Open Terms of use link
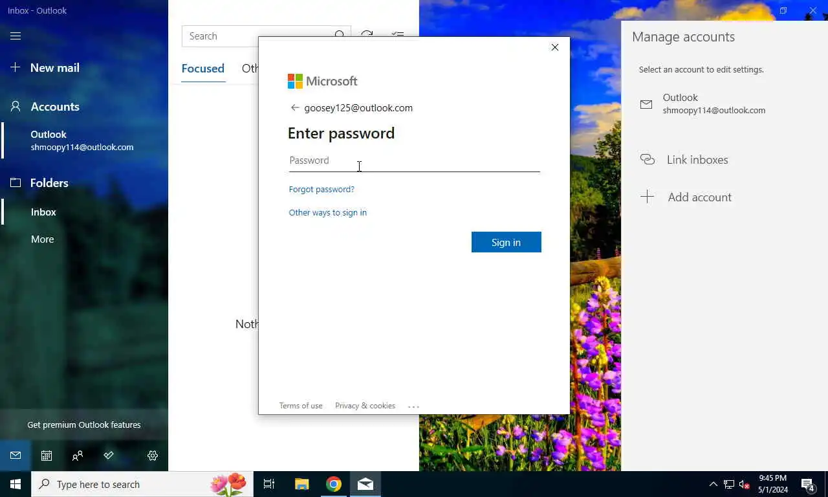This screenshot has height=497, width=828. click(301, 406)
